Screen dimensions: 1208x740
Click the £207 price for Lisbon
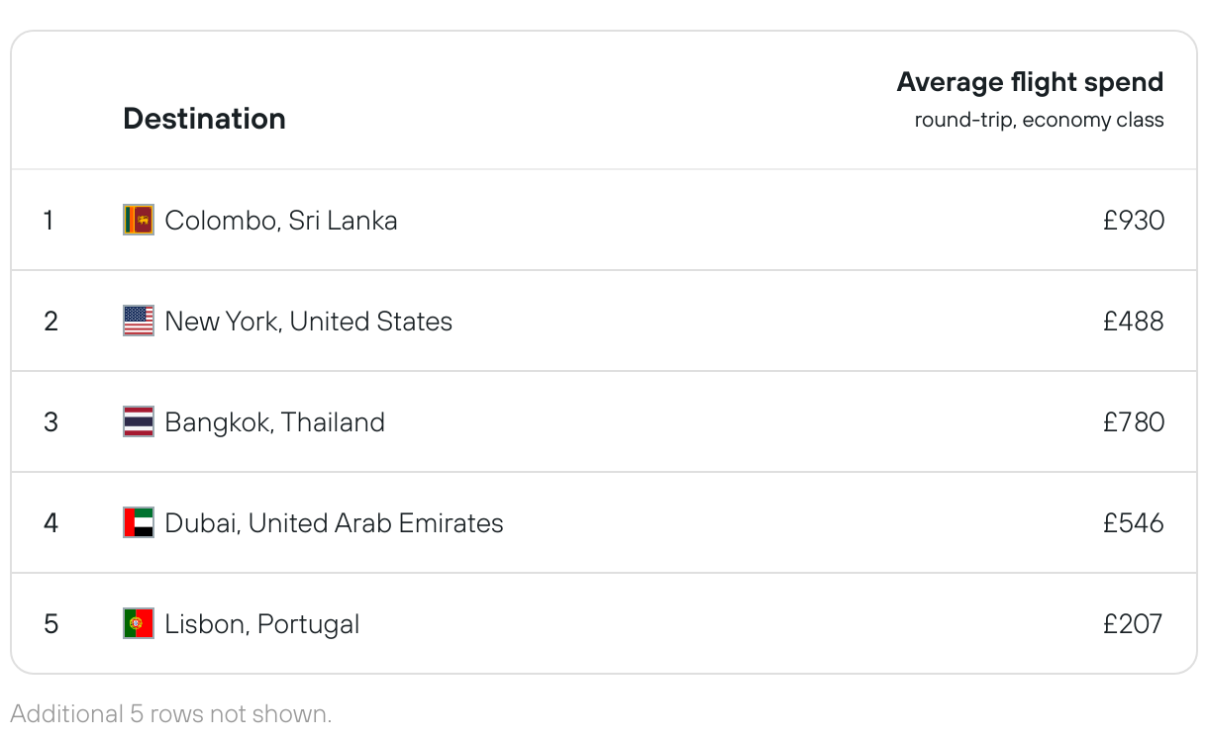point(1134,623)
